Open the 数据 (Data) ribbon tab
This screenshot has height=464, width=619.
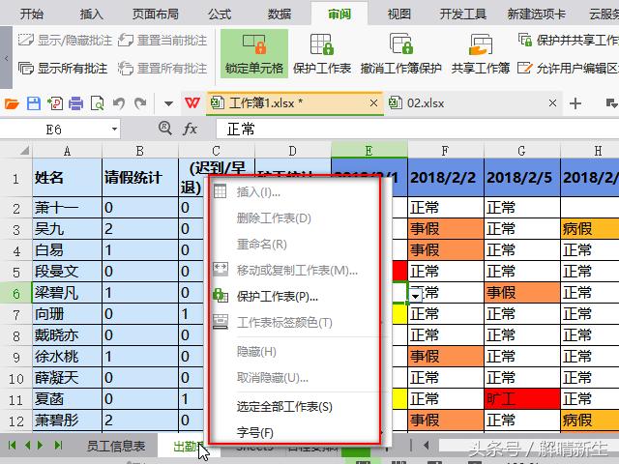(x=280, y=14)
